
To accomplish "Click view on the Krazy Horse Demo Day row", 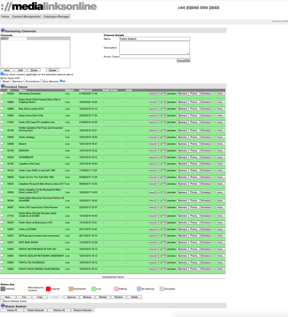I will tap(151, 116).
